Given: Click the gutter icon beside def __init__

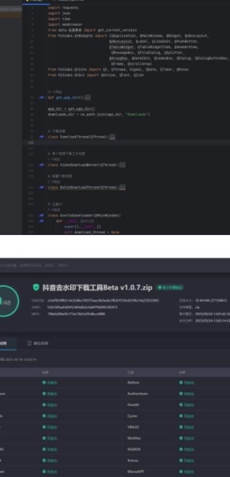Looking at the screenshot, I should click(41, 221).
